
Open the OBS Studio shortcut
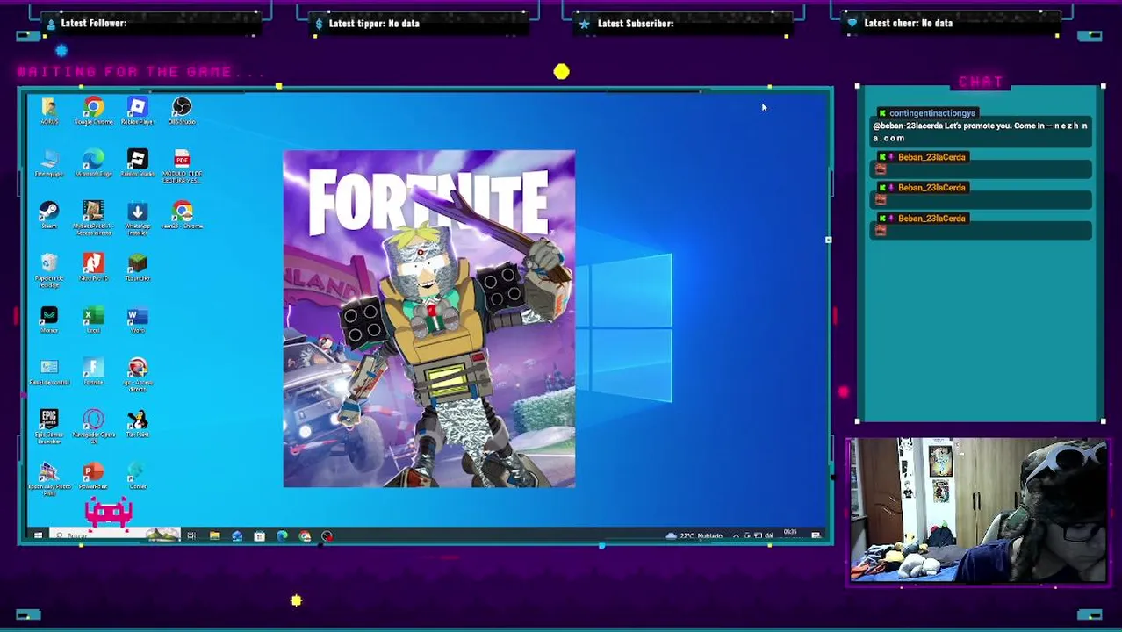tap(182, 111)
